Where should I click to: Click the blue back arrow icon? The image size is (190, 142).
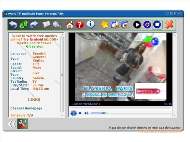click(x=13, y=25)
